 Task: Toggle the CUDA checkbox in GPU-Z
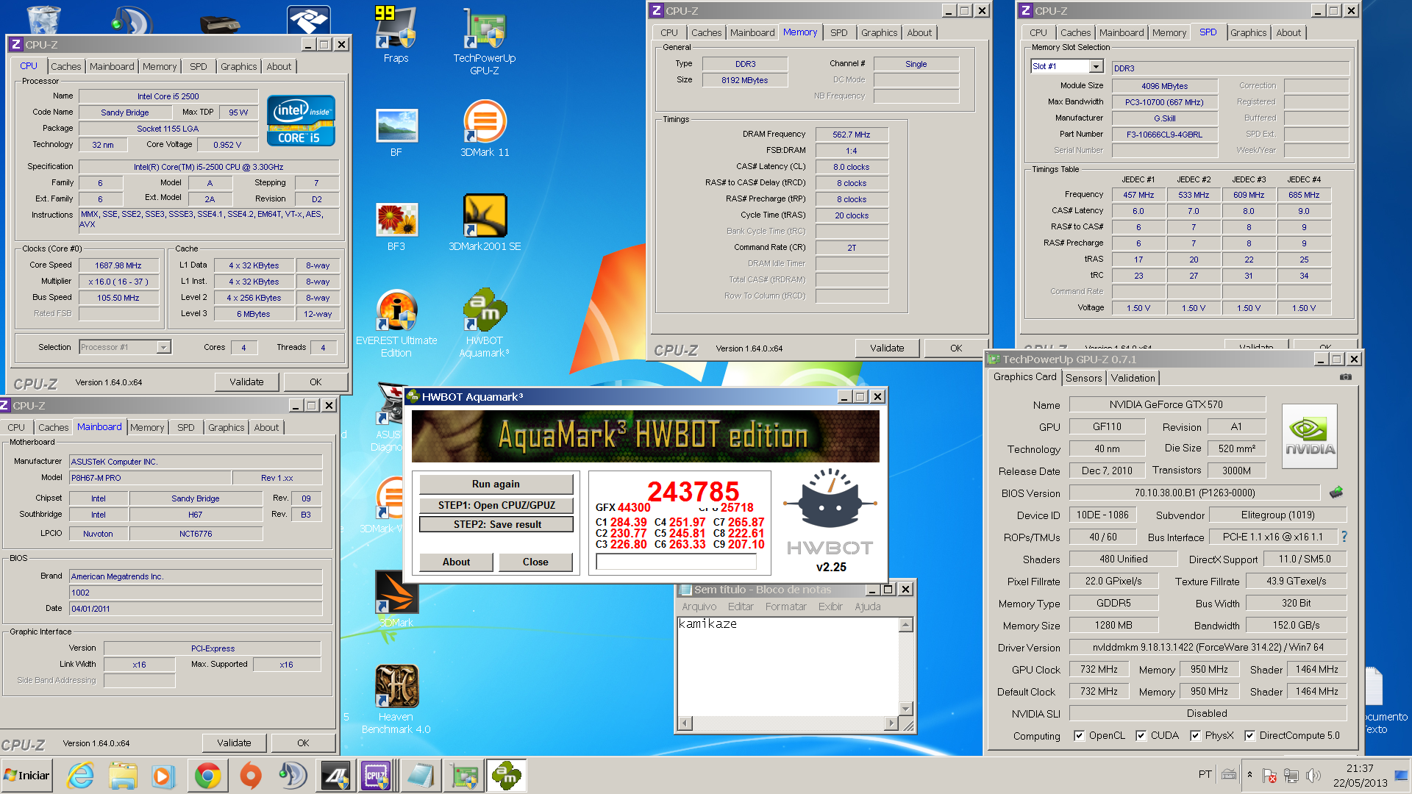(x=1141, y=736)
